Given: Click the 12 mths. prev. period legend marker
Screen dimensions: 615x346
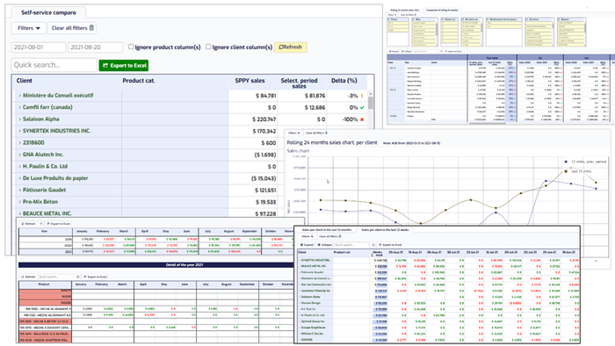Looking at the screenshot, I should coord(566,162).
